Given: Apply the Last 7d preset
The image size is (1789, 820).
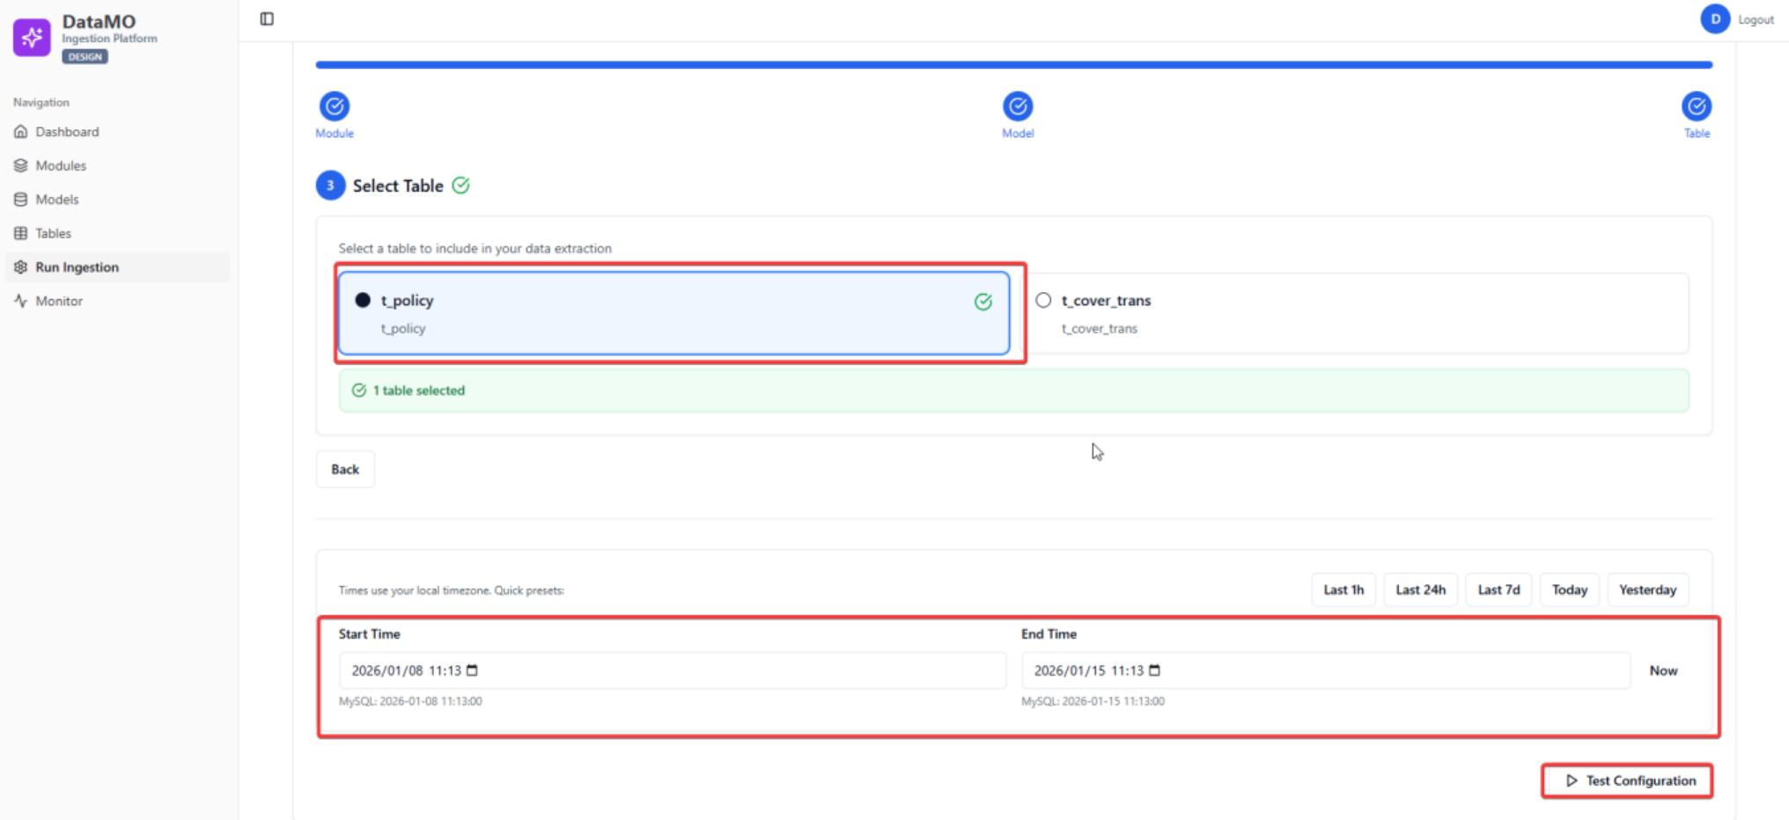Looking at the screenshot, I should click(x=1498, y=589).
